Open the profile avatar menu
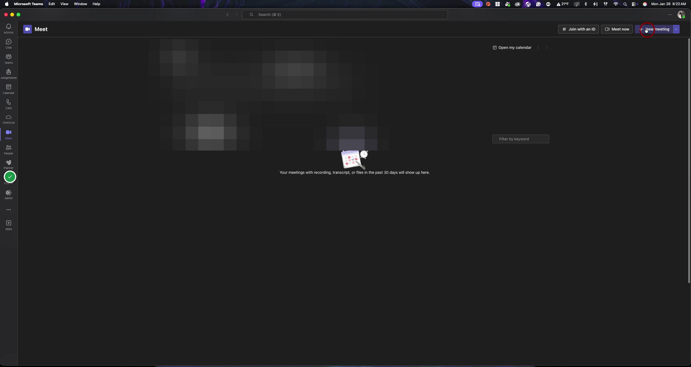Image resolution: width=691 pixels, height=367 pixels. (x=681, y=15)
